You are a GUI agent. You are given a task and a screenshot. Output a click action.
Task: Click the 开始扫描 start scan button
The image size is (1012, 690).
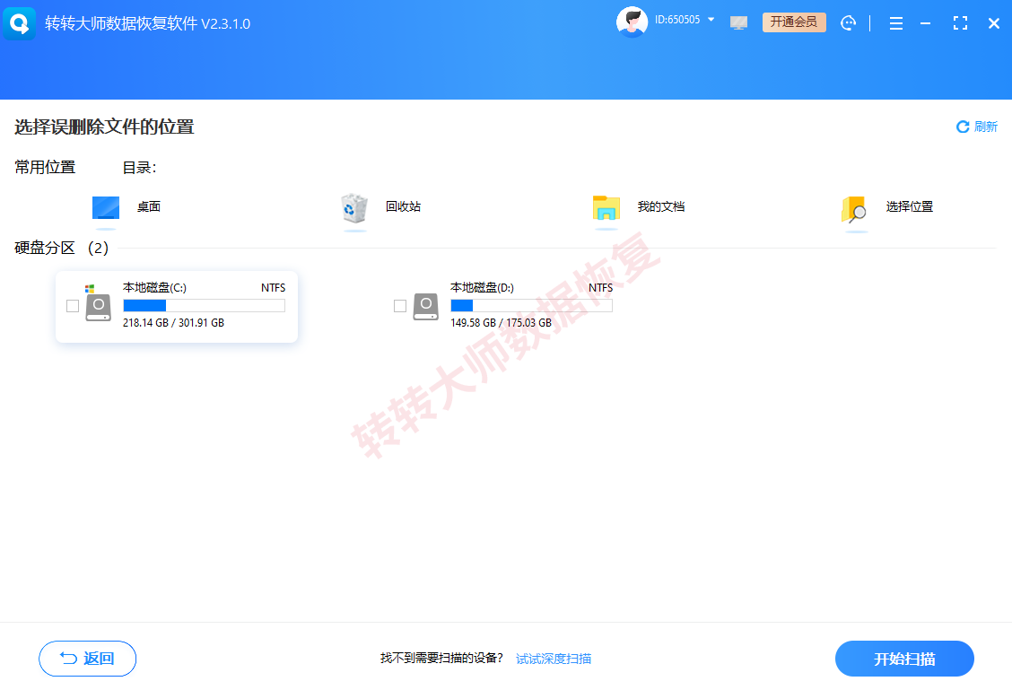[904, 659]
